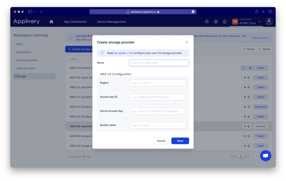The image size is (286, 181).
Task: Click the pencil edit icon for AWS S3 Custom row
Action: click(244, 68)
